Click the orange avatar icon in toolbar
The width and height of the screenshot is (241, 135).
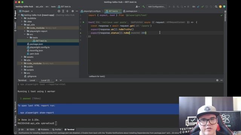click(x=220, y=7)
